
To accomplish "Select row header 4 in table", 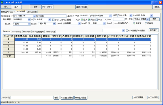I will 9,43.
